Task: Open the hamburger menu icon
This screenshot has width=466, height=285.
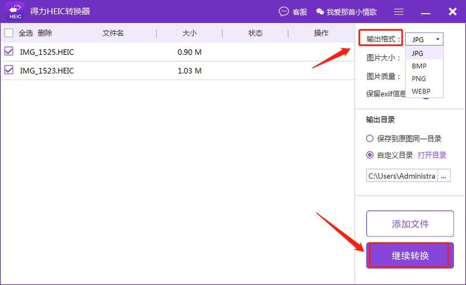Action: pos(399,11)
